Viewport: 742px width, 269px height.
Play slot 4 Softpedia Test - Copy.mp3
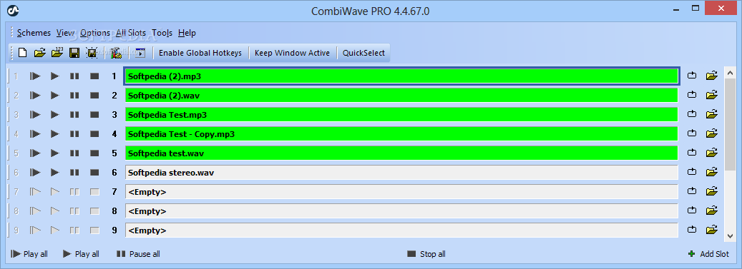[x=55, y=134]
